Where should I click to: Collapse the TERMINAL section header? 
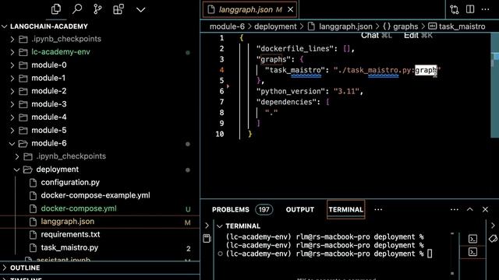[242, 226]
